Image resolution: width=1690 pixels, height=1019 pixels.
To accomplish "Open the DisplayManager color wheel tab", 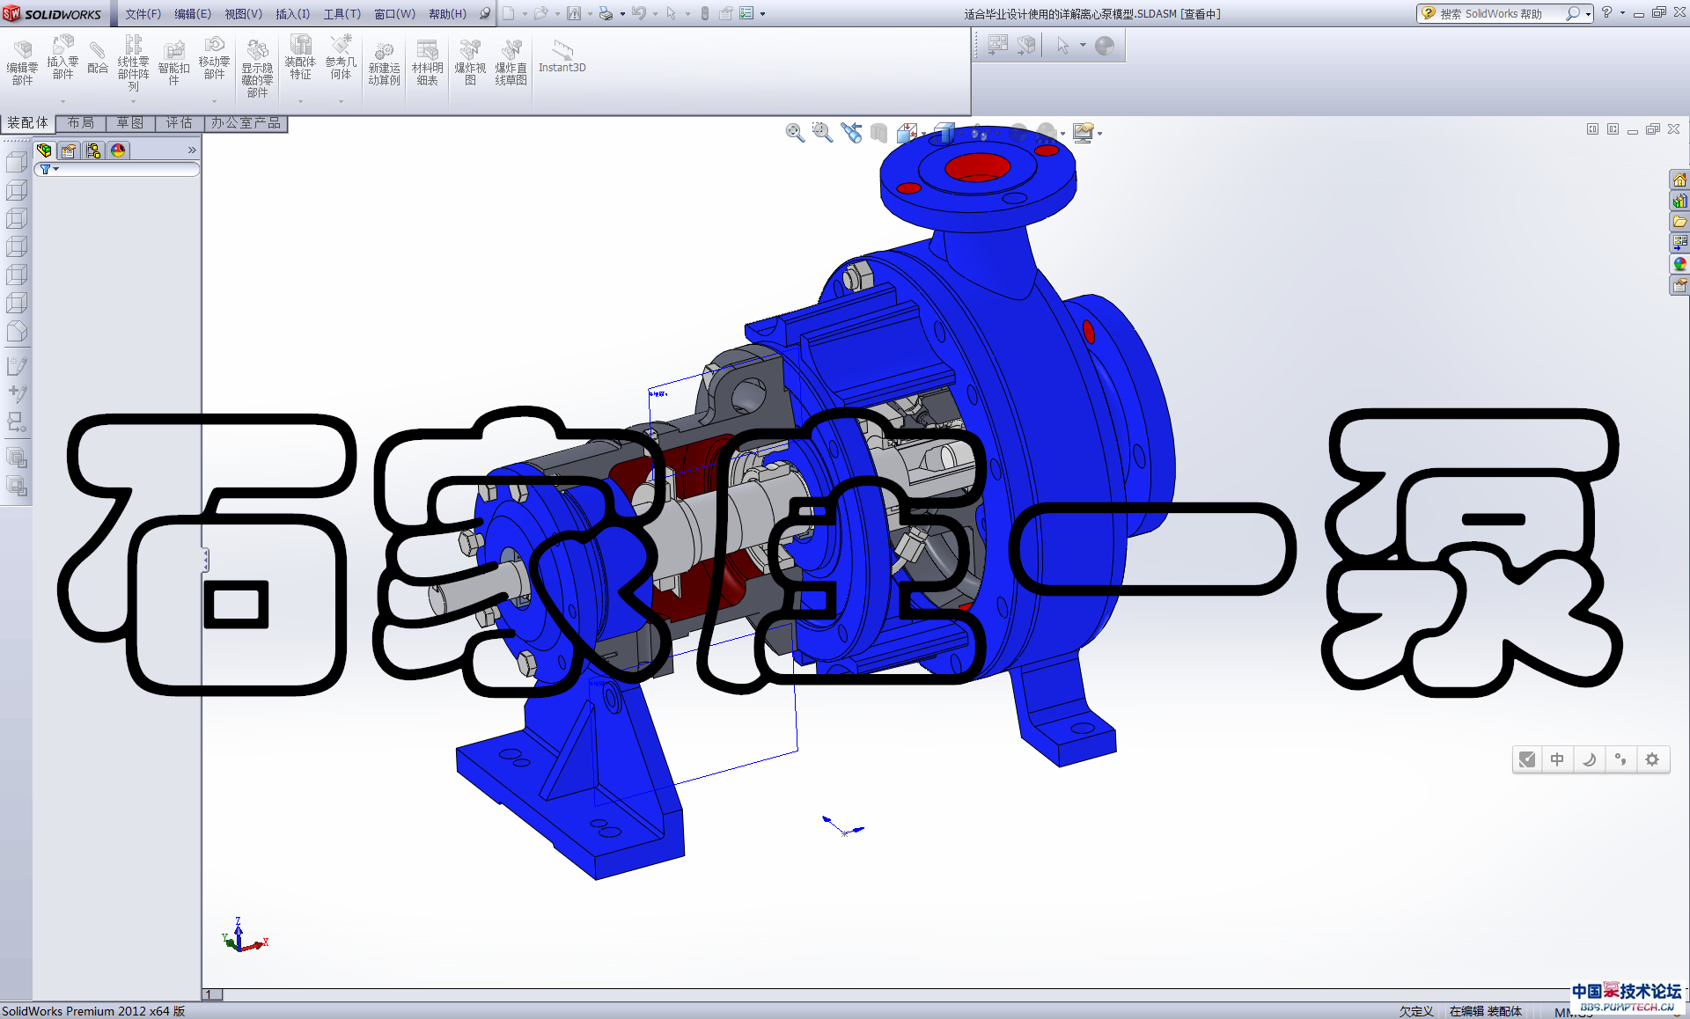I will click(118, 150).
